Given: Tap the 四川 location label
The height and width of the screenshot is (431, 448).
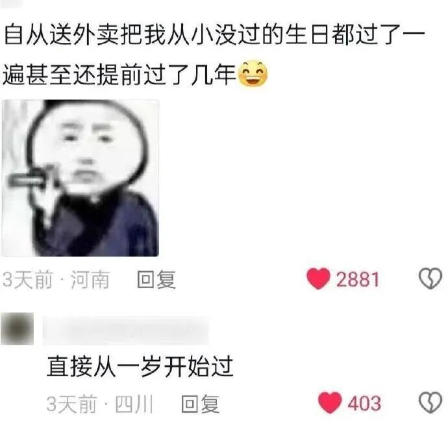Looking at the screenshot, I should [134, 404].
